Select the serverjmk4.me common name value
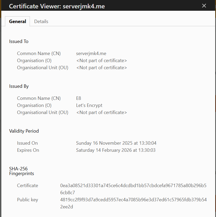This screenshot has width=216, height=217. tap(91, 53)
